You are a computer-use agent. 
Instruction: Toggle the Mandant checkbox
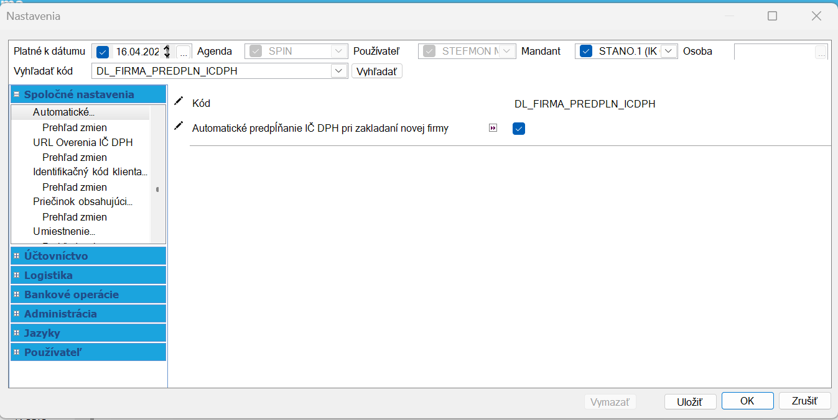click(585, 51)
